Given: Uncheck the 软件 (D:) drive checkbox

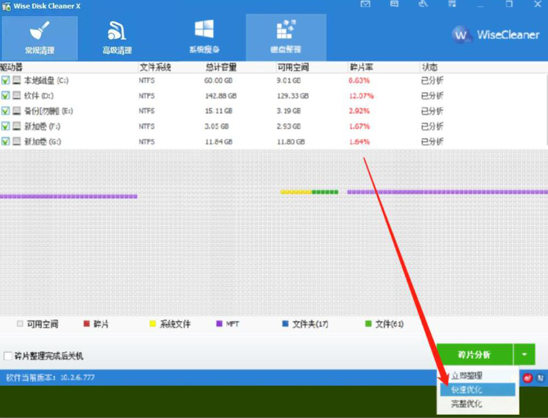Looking at the screenshot, I should click(x=5, y=95).
